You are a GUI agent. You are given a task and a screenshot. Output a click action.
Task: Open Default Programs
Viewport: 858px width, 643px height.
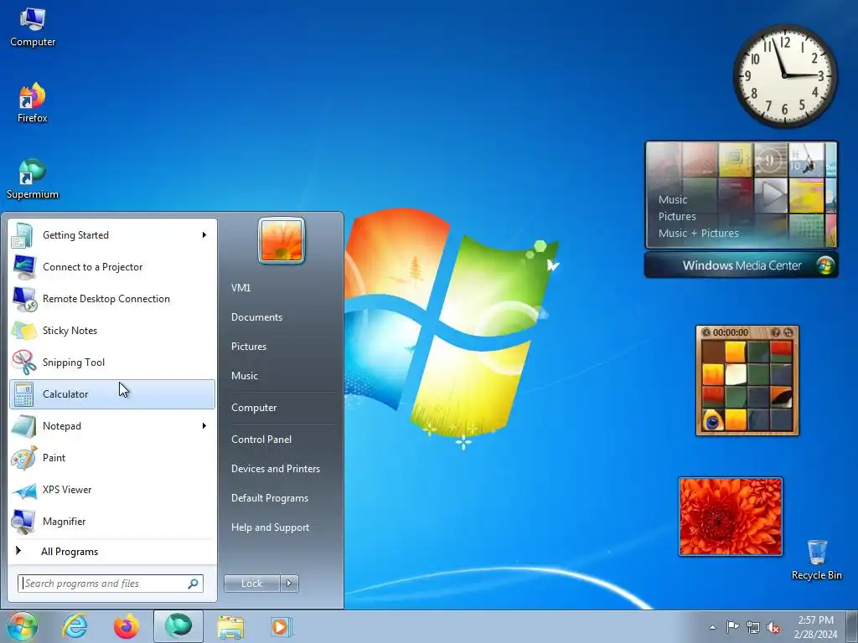pos(269,498)
